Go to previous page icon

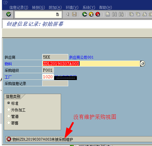click(138, 14)
